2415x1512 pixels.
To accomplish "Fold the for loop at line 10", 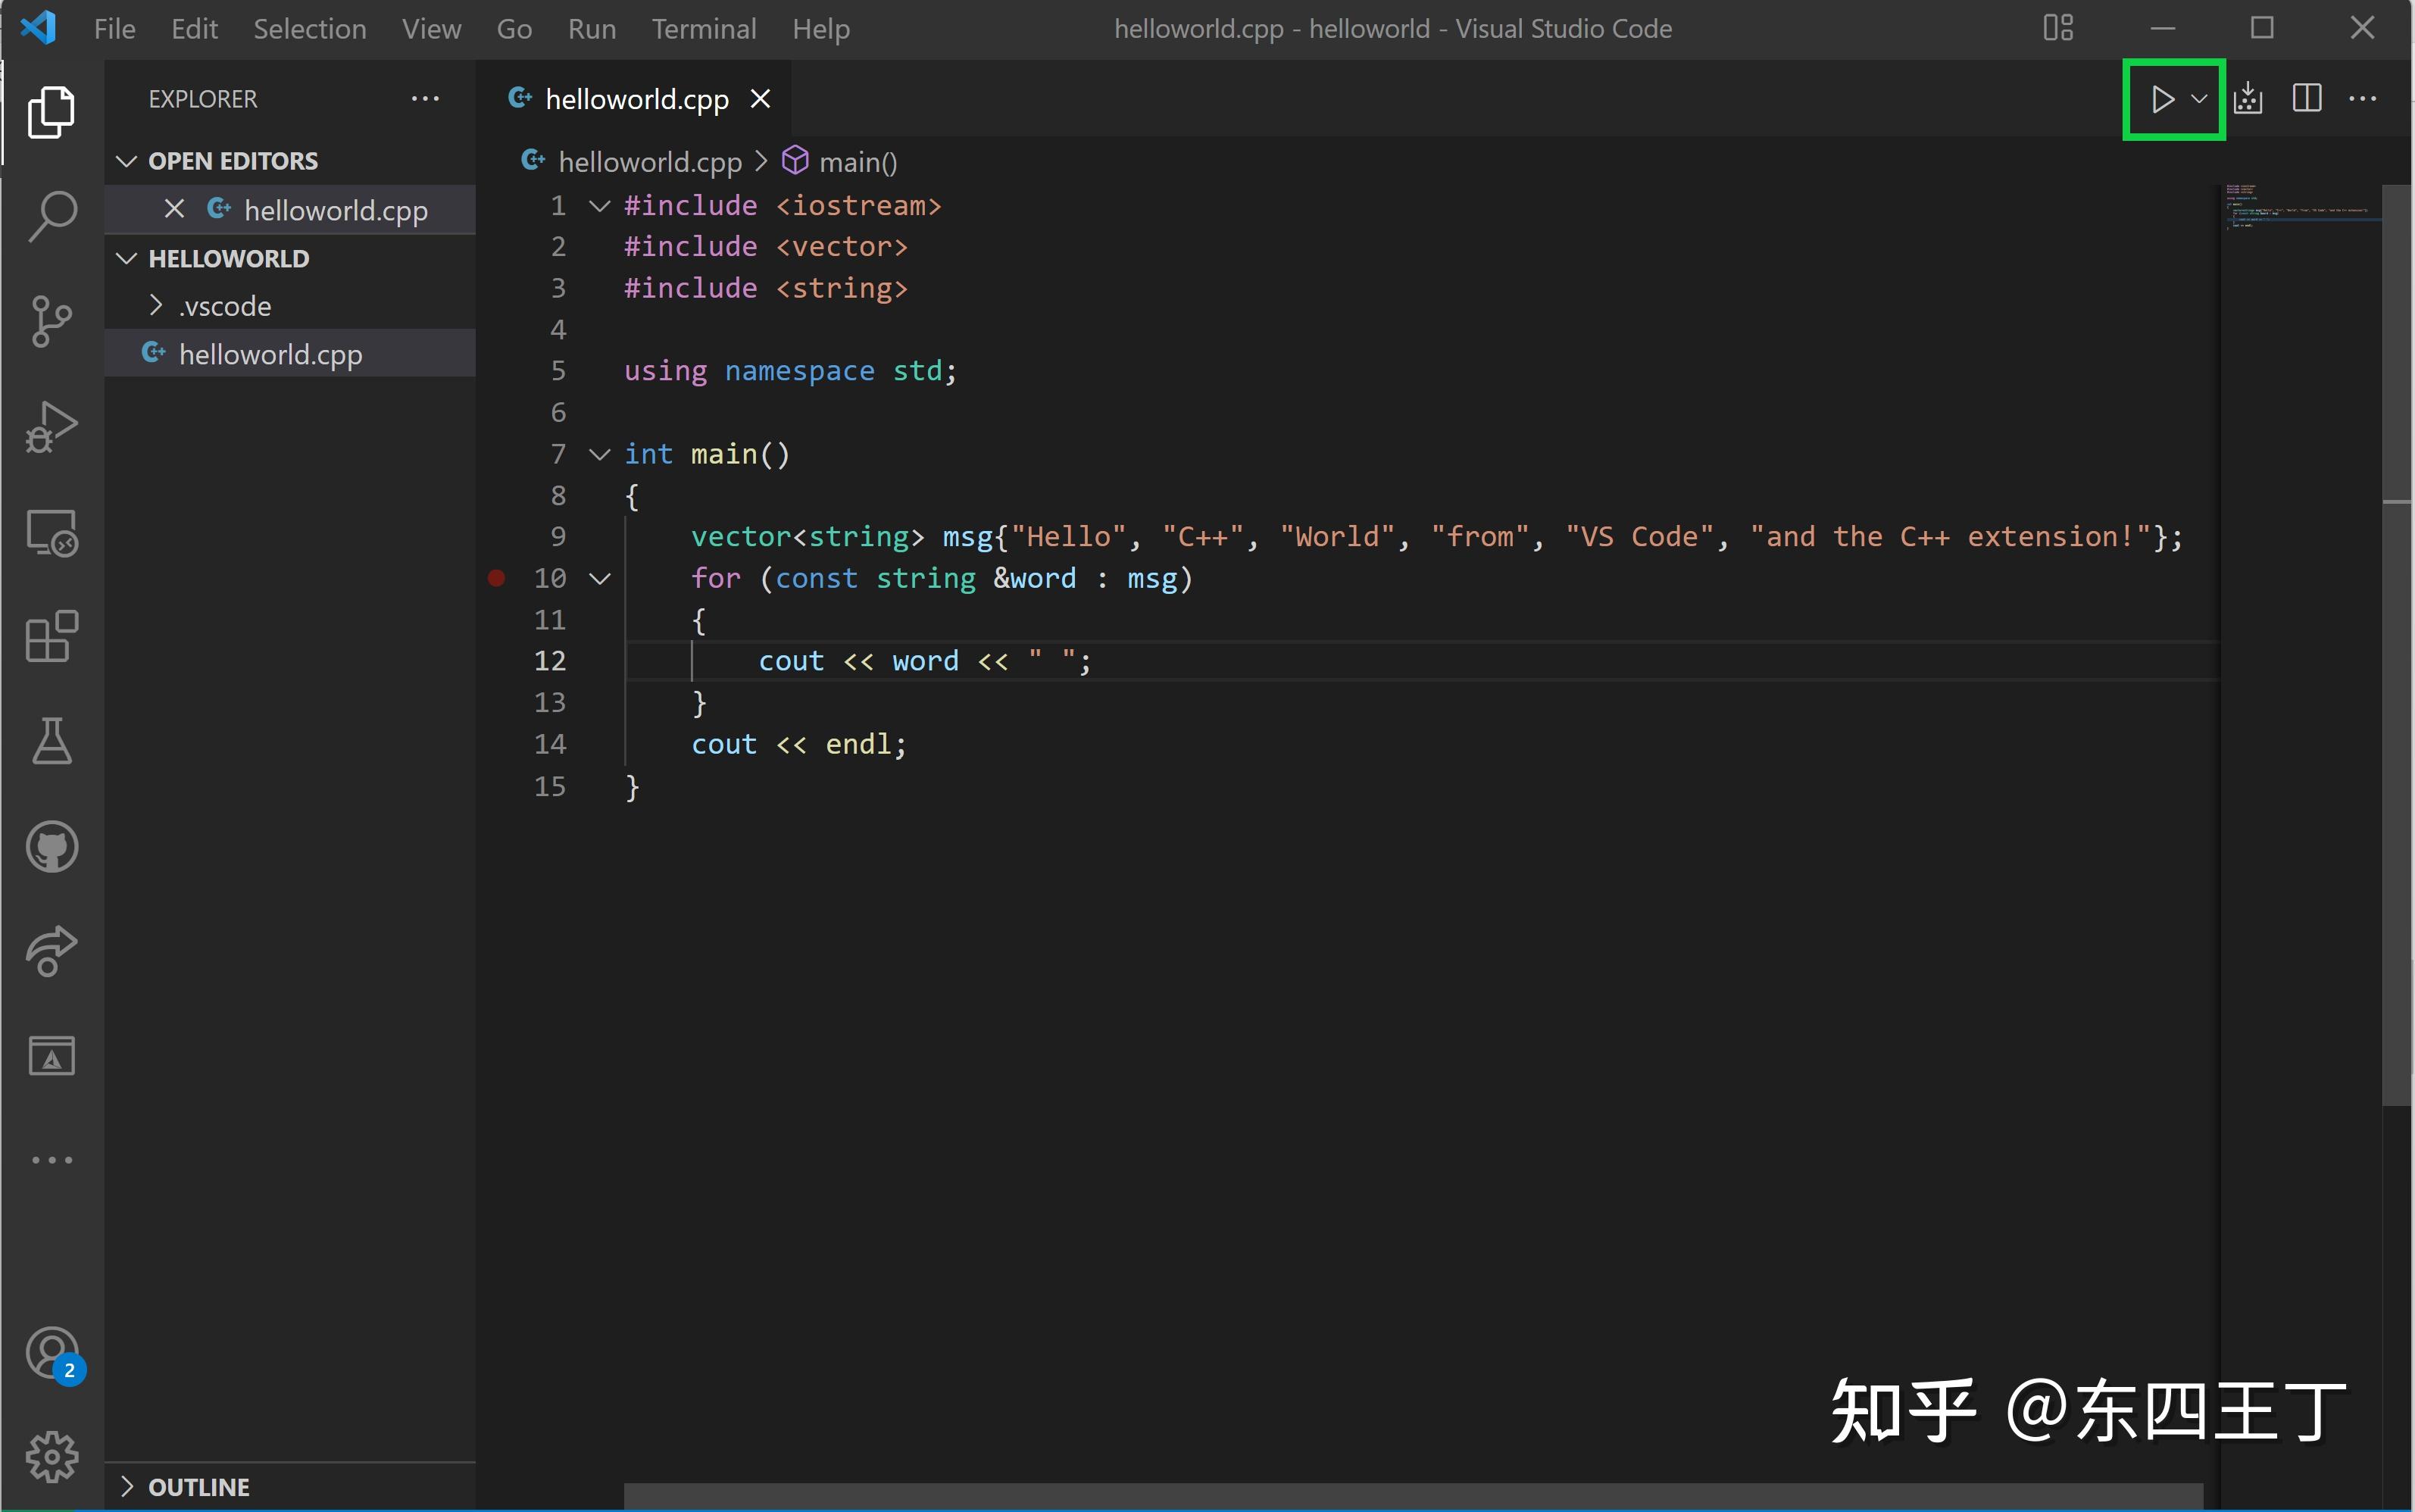I will point(600,579).
